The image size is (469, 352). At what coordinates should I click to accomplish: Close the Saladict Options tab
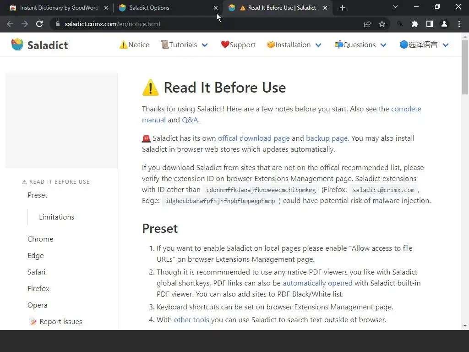[216, 8]
